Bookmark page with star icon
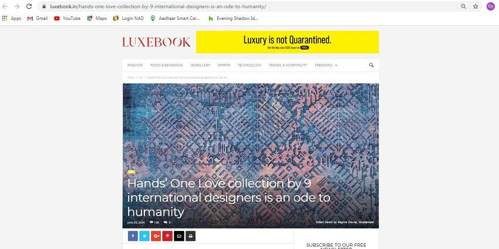 (x=476, y=6)
